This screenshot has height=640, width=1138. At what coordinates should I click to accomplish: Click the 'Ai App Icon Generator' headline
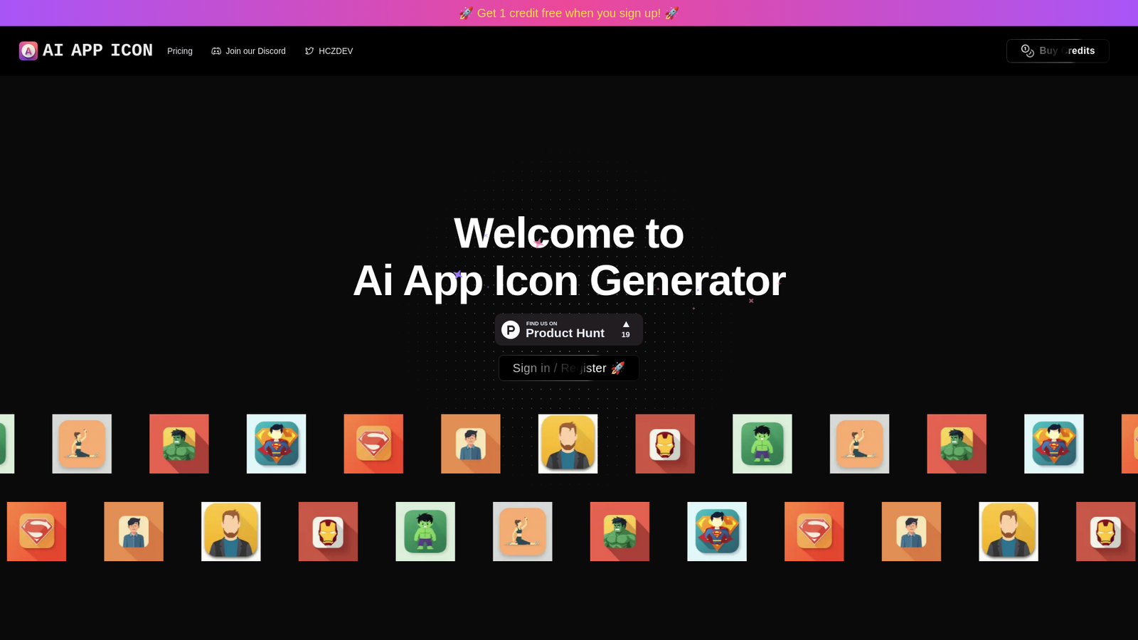pos(569,281)
